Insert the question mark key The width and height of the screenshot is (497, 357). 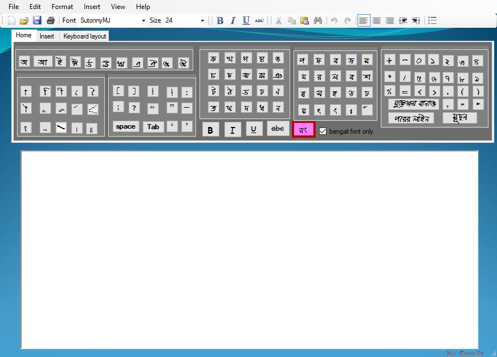[x=134, y=108]
